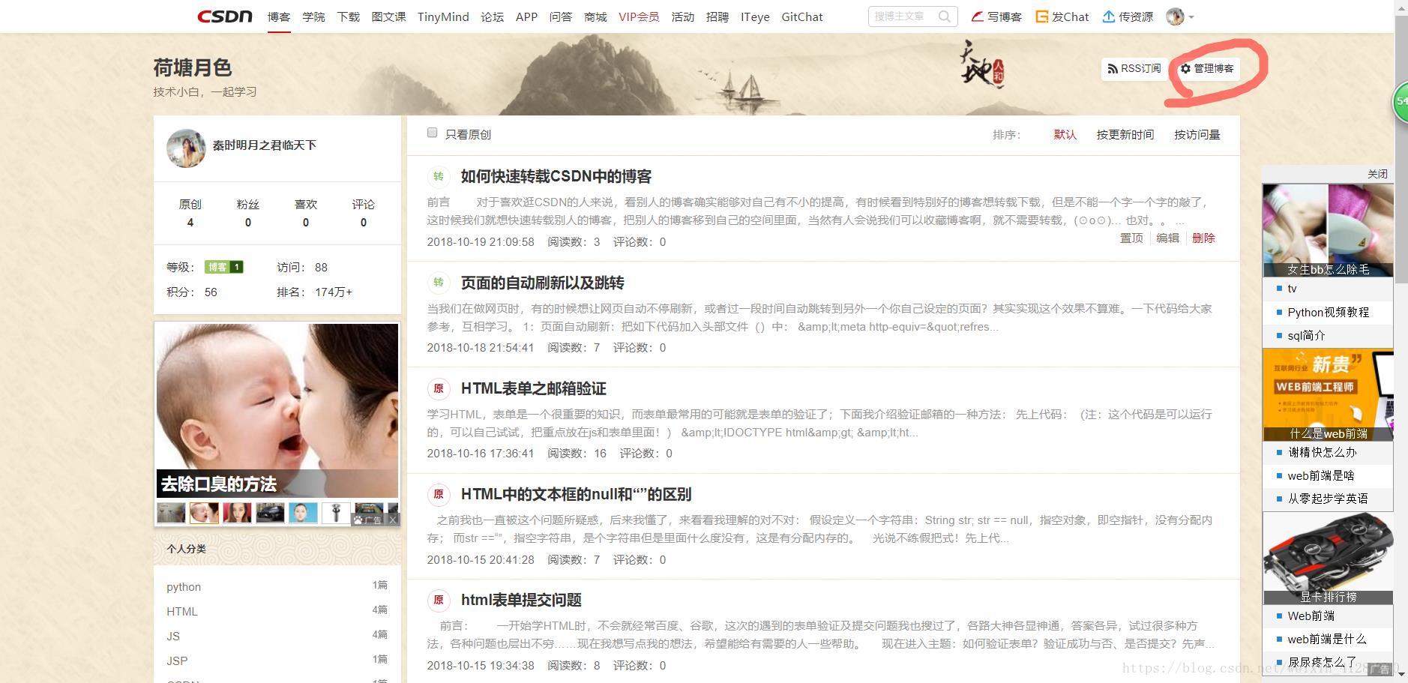The height and width of the screenshot is (683, 1408).
Task: Open the 商城 nav item
Action: click(595, 16)
